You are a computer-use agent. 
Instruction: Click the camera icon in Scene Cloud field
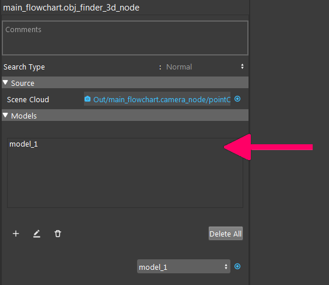[x=87, y=99]
